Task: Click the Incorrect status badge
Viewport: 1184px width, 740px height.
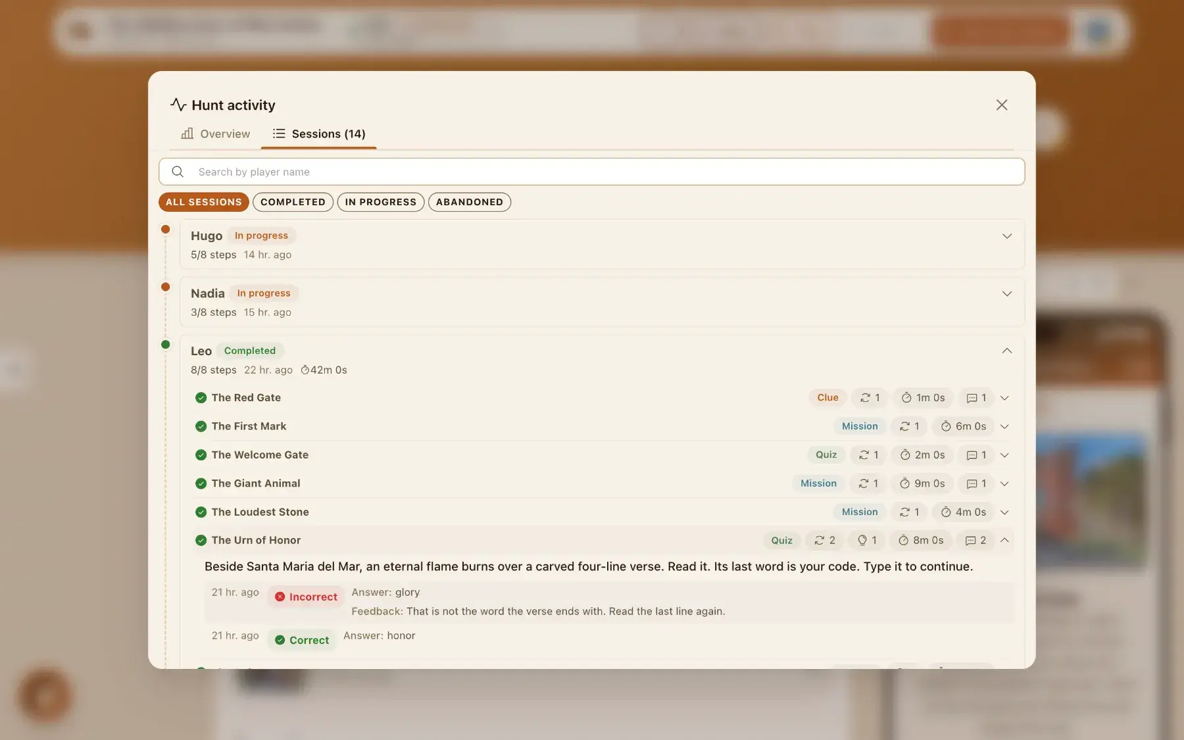Action: 306,597
